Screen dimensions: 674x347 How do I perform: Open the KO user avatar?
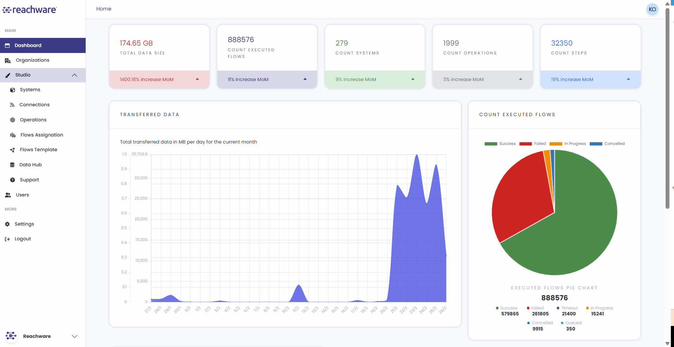(652, 9)
